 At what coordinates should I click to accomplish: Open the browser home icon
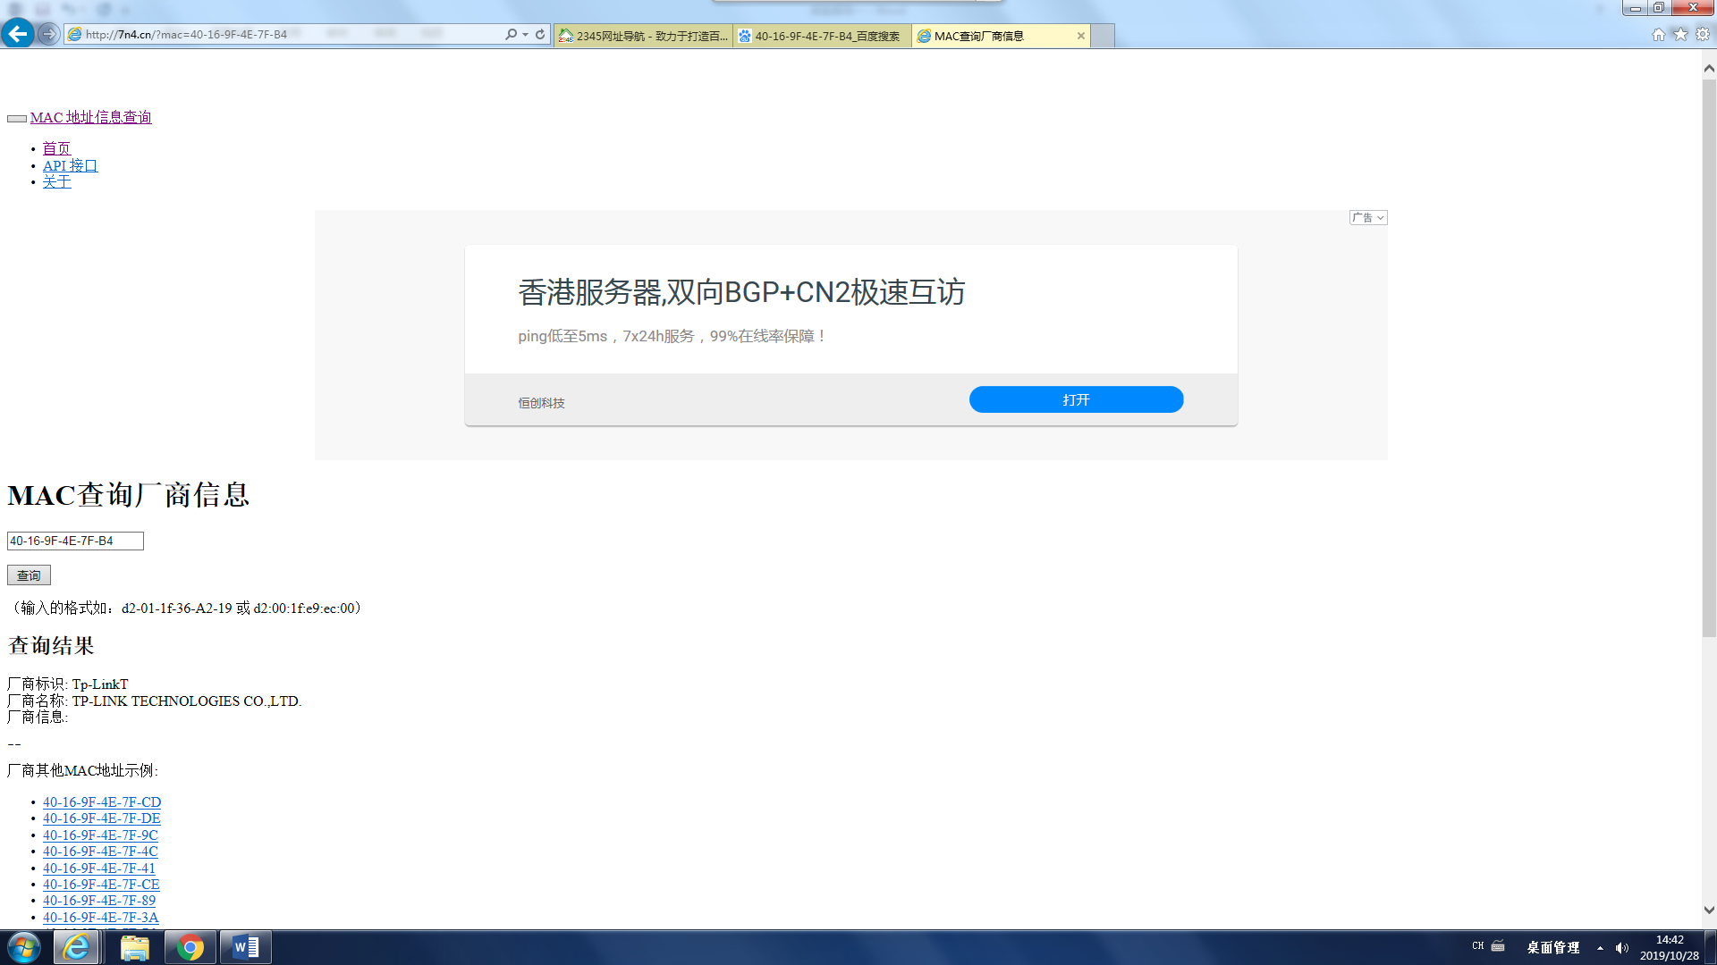click(1658, 34)
